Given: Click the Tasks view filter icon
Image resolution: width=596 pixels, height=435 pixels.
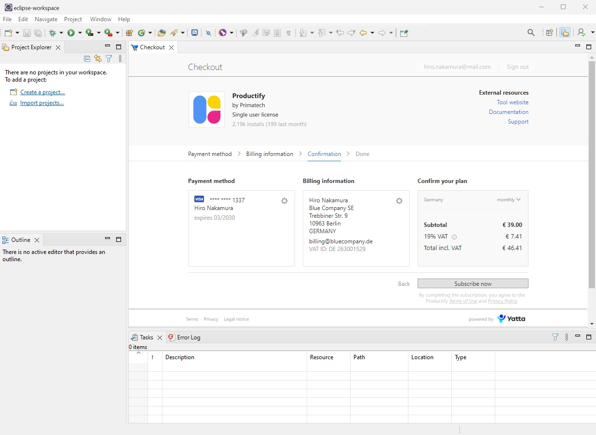Looking at the screenshot, I should click(555, 337).
